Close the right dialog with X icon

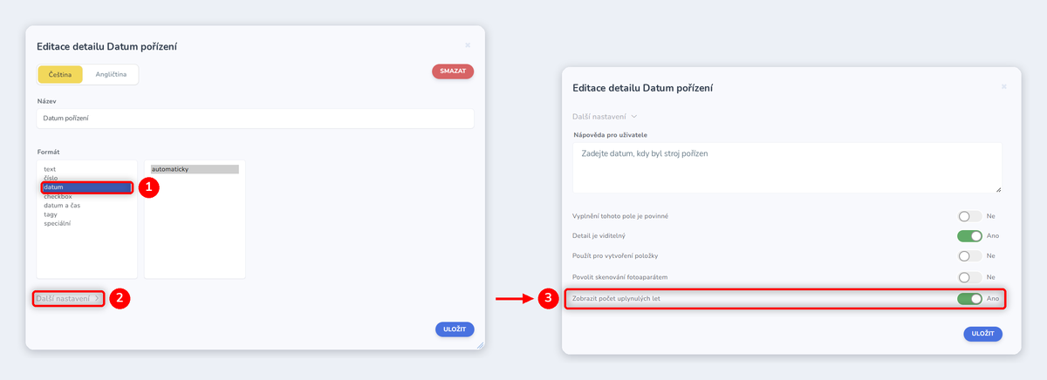pos(1003,87)
